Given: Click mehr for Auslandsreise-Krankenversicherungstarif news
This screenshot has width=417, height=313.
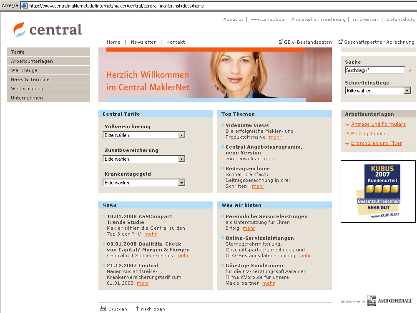Looking at the screenshot, I should pyautogui.click(x=143, y=283).
